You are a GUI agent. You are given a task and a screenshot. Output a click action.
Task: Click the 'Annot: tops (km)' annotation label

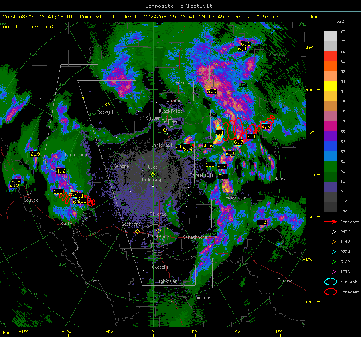[28, 27]
